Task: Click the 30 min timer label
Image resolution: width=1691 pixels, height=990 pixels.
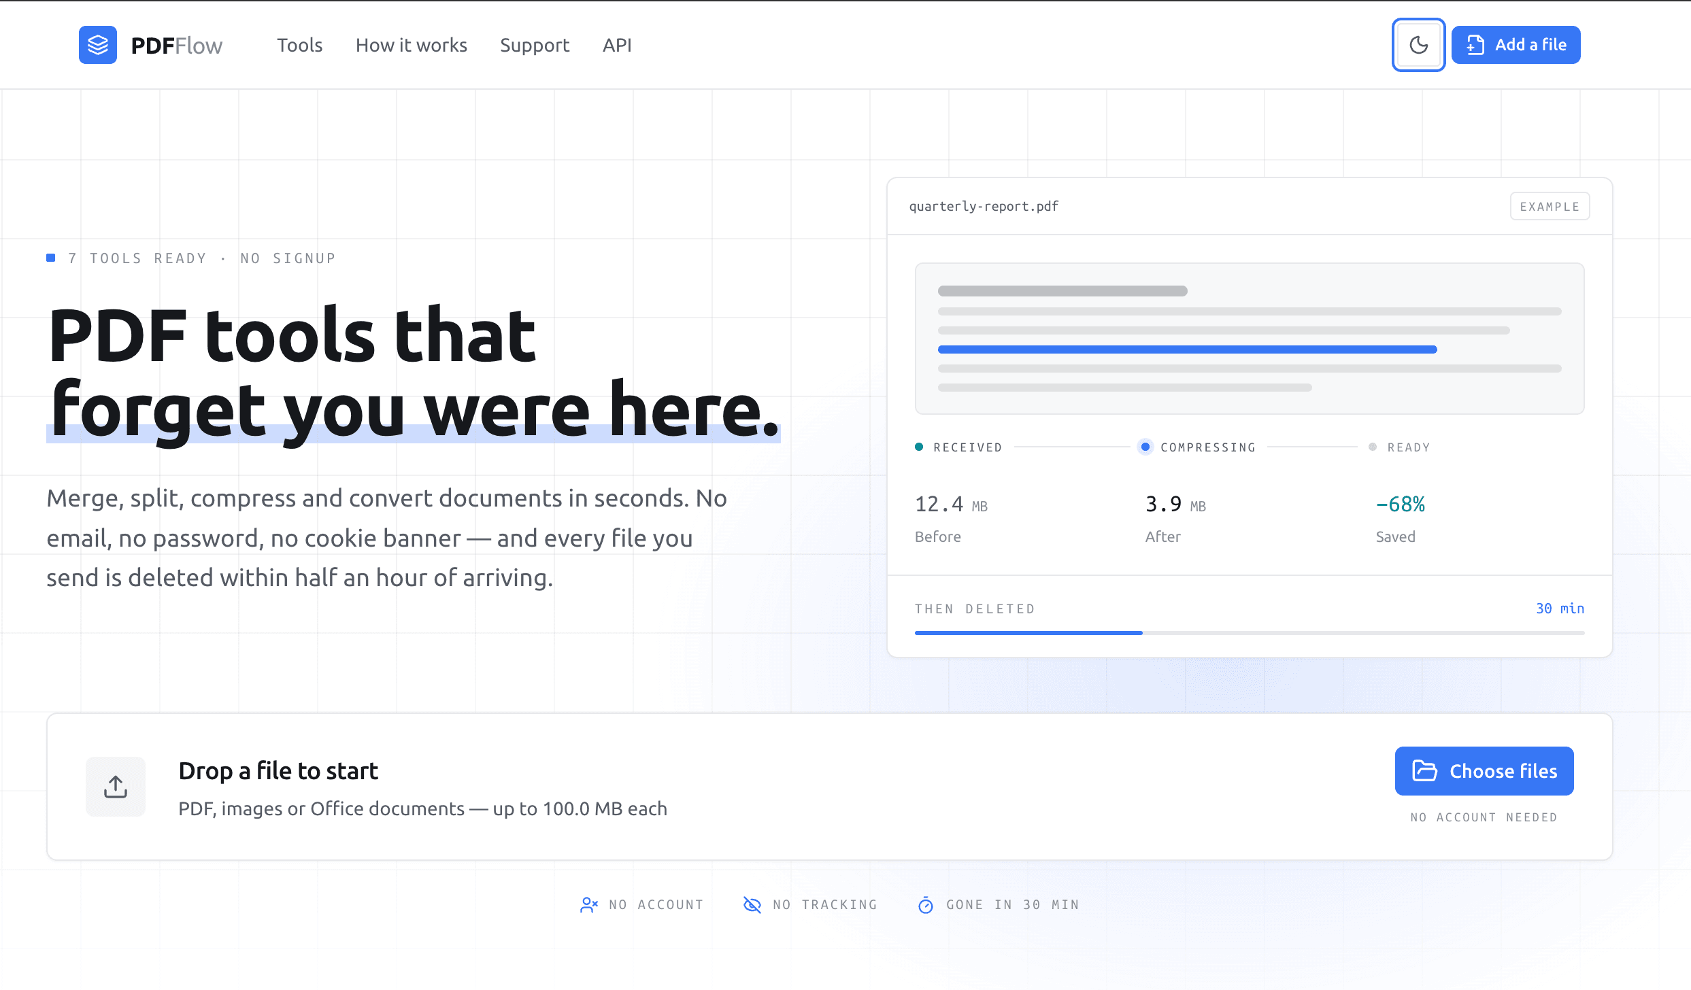Action: [1560, 609]
